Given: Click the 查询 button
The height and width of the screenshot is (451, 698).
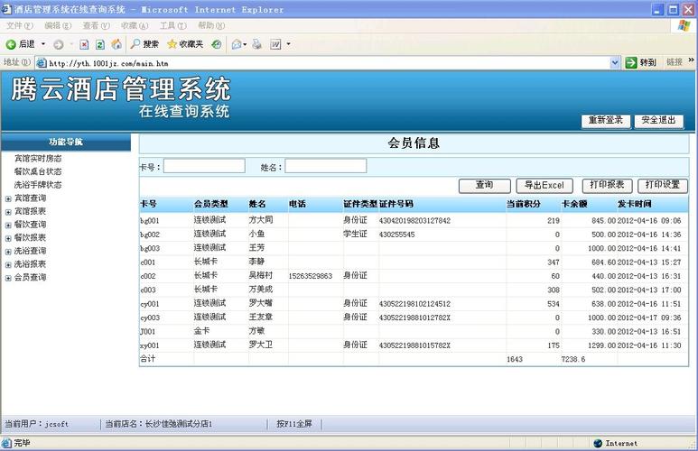Looking at the screenshot, I should click(484, 186).
